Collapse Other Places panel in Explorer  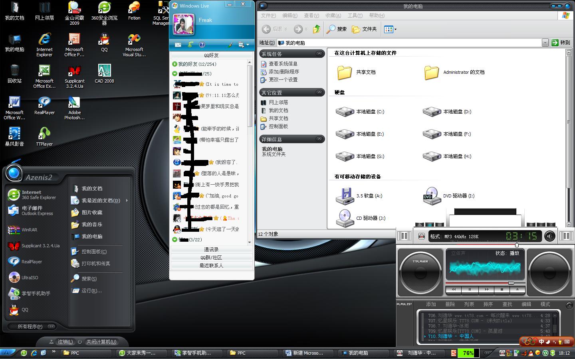point(319,92)
